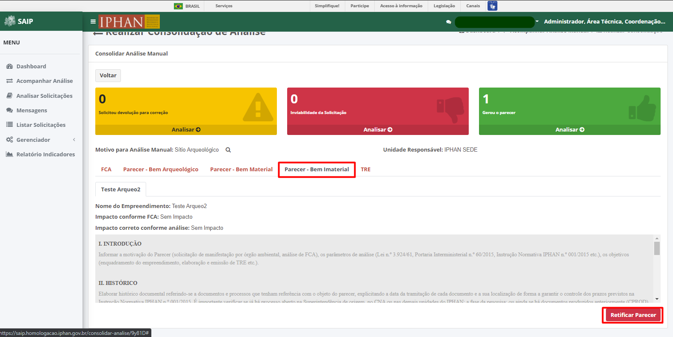The image size is (673, 337).
Task: Click Analisar on the yellow devolução card
Action: click(x=186, y=130)
